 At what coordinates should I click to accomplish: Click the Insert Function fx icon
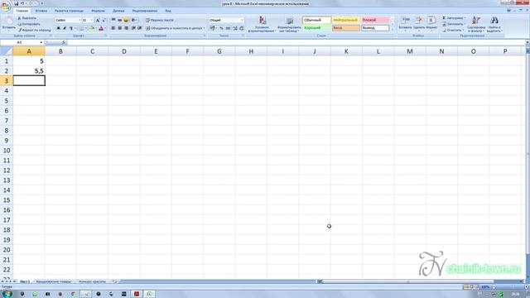tap(64, 42)
